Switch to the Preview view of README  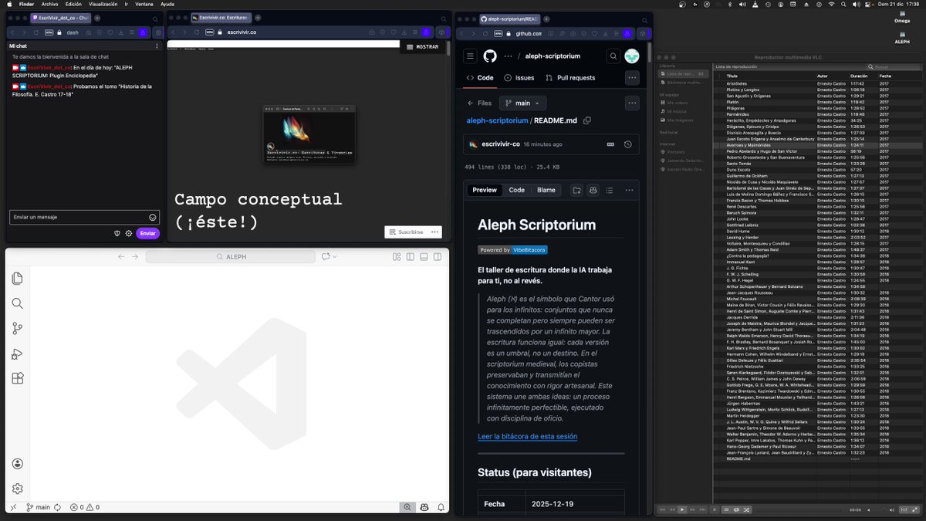point(485,190)
